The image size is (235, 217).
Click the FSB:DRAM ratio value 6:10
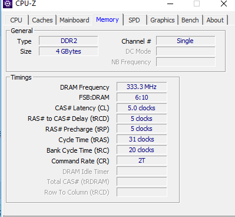[141, 97]
